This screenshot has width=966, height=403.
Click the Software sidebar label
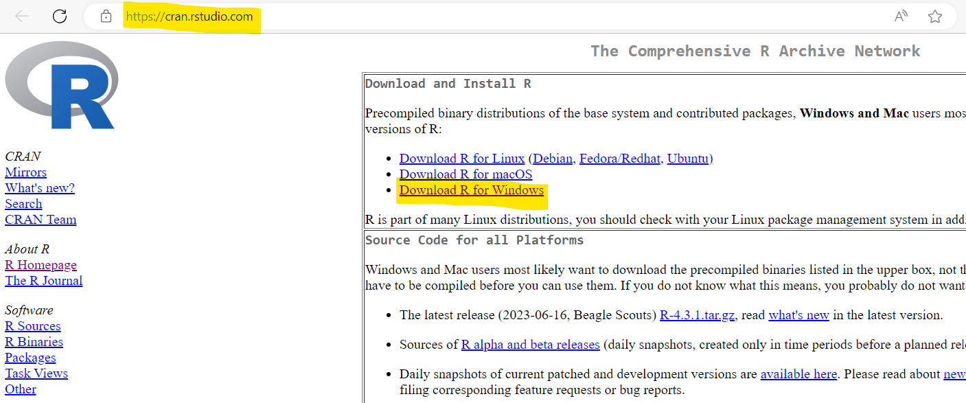point(29,310)
